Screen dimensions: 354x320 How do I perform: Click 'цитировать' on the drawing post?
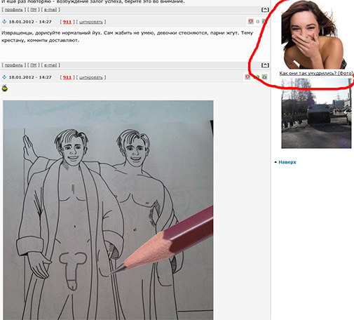(x=91, y=77)
